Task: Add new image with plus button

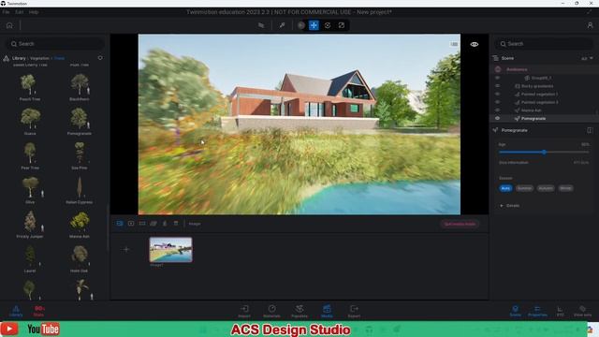Action: (x=126, y=250)
